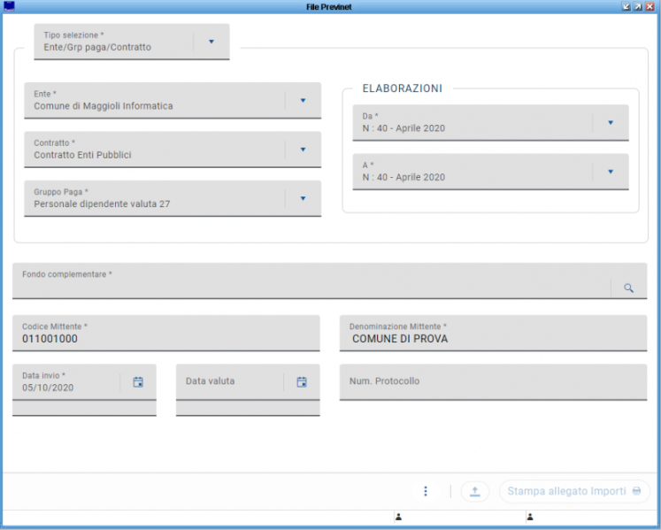Screen dimensions: 661x530
Task: Click the second person icon in status bar
Action: (530, 517)
